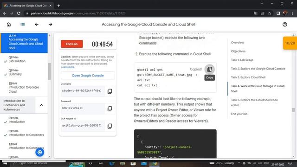Screen dimensions: 297x167
Task: Collapse Introduction to Containers and Kubernetes section
Action: (x=41, y=105)
